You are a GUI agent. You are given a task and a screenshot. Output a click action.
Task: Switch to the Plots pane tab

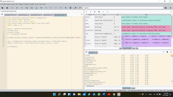point(134,48)
